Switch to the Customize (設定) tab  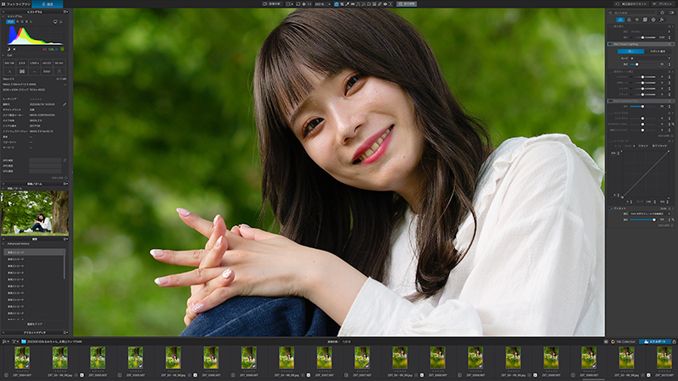[47, 4]
